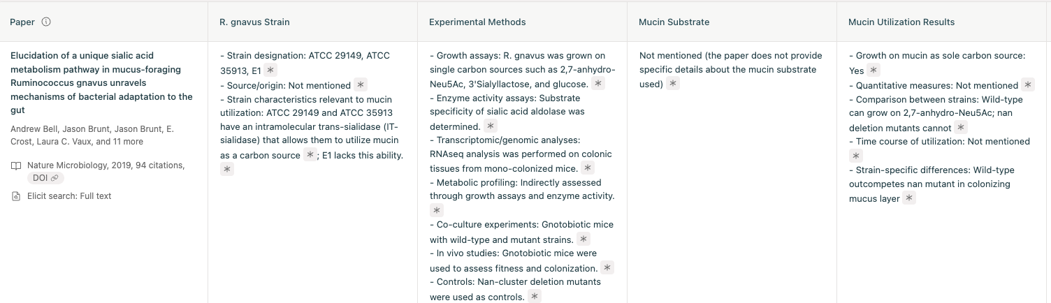
Task: Open the DOI link badge
Action: click(45, 179)
